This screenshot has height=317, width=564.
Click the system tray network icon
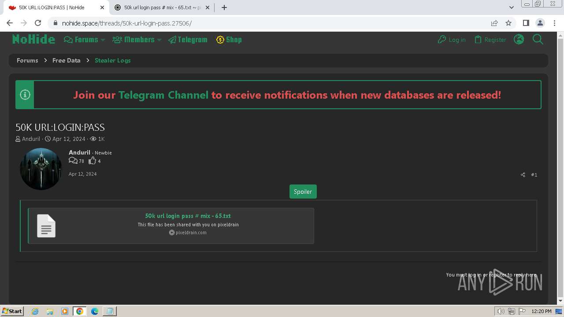512,311
